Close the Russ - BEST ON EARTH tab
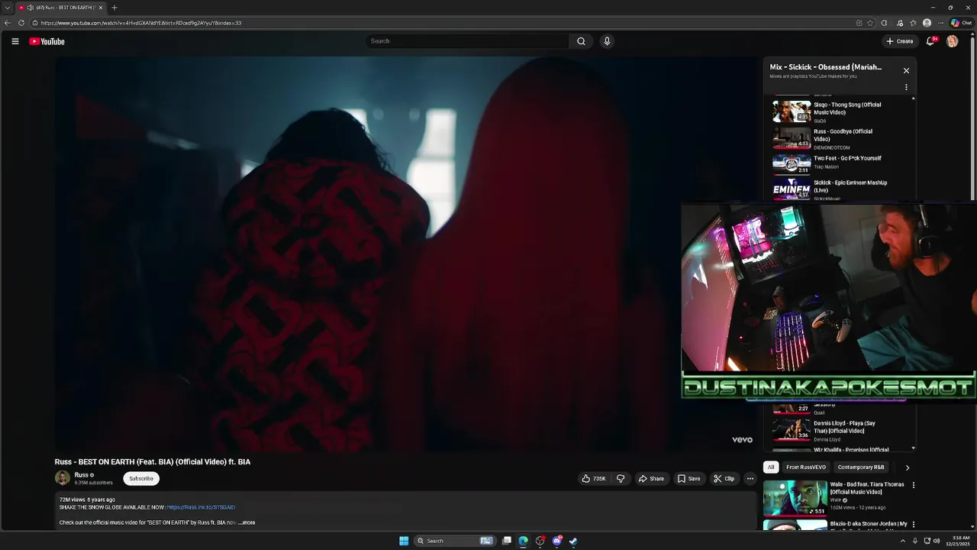 101,8
